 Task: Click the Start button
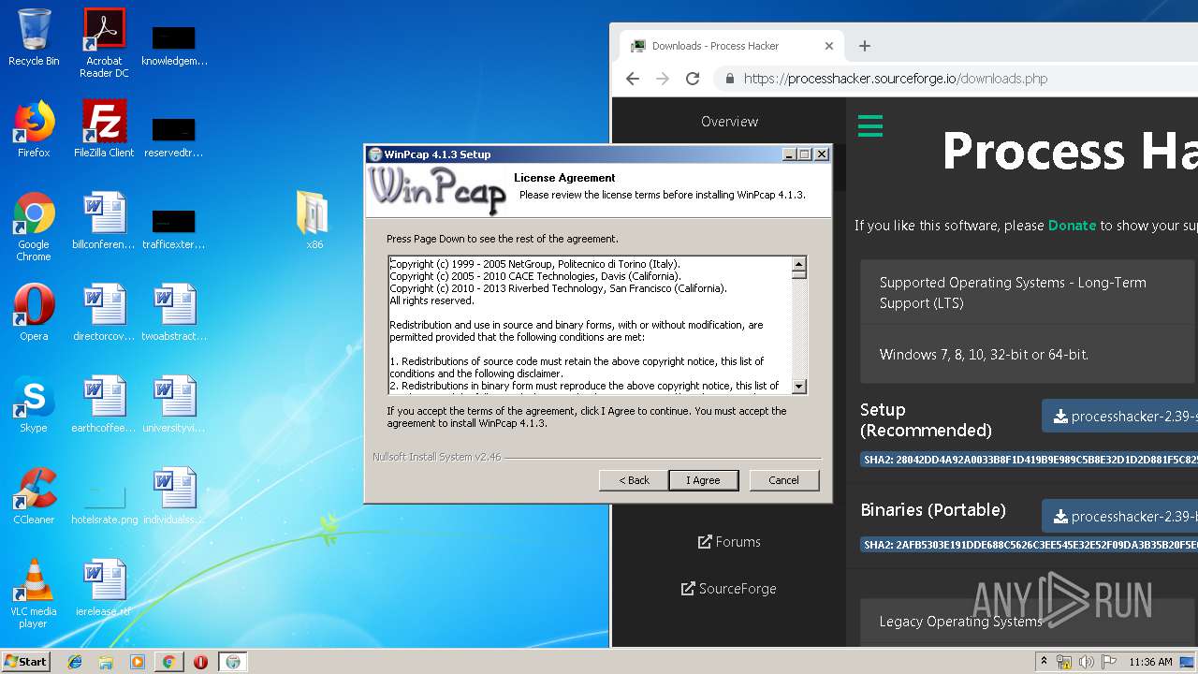pyautogui.click(x=26, y=662)
